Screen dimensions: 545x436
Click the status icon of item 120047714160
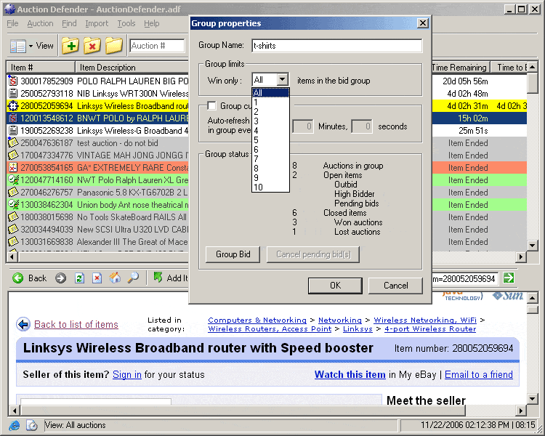[x=13, y=179]
